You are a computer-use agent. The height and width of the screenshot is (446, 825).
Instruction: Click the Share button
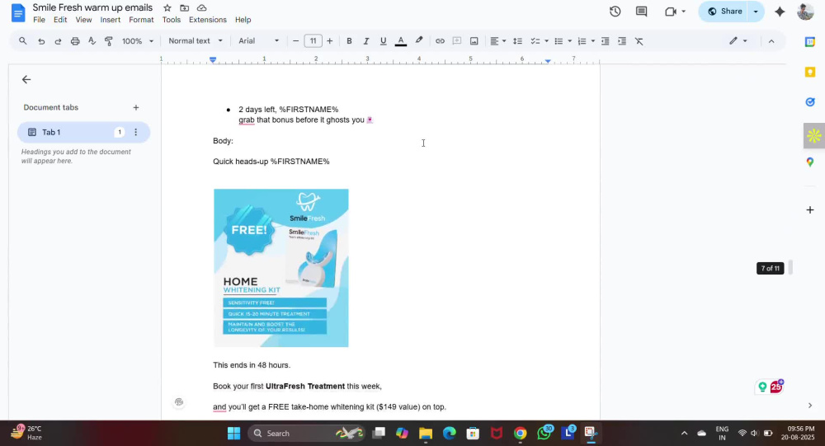point(724,12)
